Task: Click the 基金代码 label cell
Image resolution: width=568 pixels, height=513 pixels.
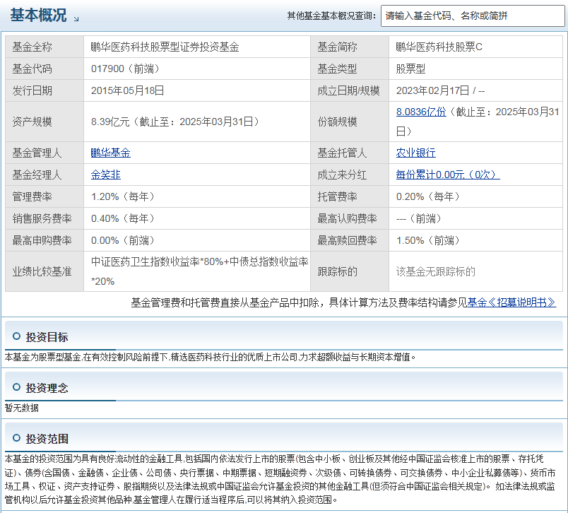Action: coord(45,69)
